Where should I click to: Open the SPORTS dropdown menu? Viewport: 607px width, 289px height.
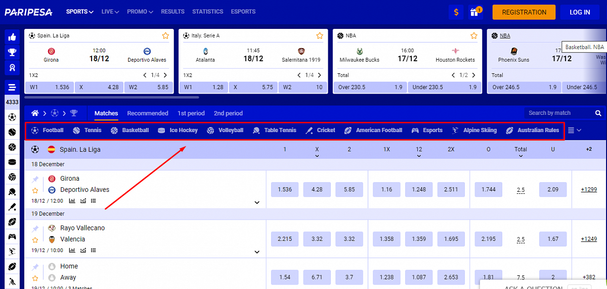80,12
